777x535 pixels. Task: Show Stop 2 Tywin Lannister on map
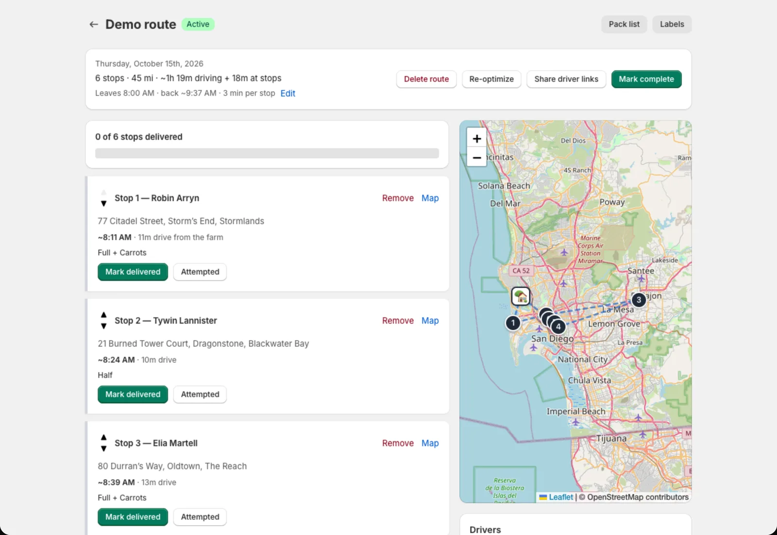pyautogui.click(x=430, y=321)
